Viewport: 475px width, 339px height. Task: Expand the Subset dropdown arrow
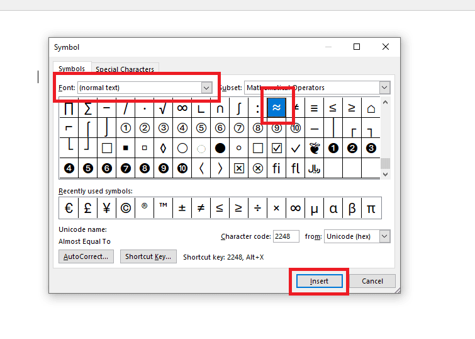(384, 88)
